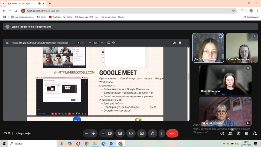Expand the Усі закладки folder
The image size is (261, 147).
click(x=251, y=17)
